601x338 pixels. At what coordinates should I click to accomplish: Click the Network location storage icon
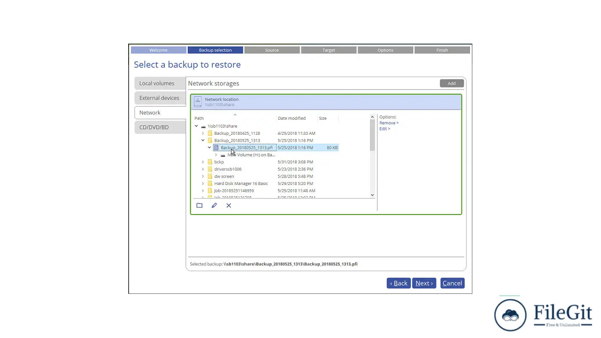point(198,101)
